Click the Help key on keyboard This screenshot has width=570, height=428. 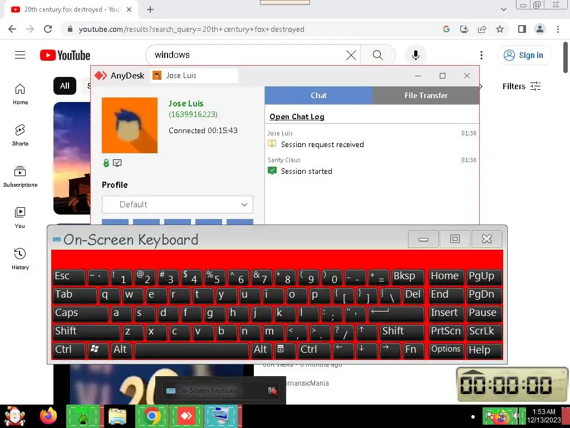click(x=484, y=350)
